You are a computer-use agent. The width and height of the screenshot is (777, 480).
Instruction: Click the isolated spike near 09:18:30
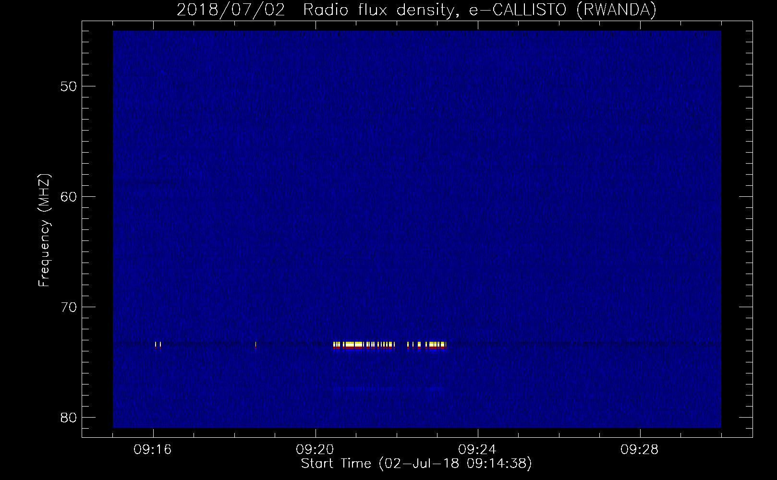(x=255, y=345)
